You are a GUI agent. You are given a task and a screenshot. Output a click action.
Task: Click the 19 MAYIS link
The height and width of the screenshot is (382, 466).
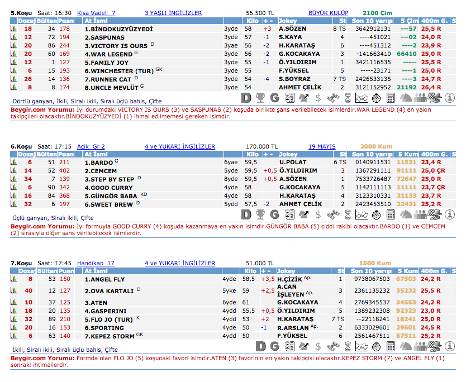pos(322,147)
